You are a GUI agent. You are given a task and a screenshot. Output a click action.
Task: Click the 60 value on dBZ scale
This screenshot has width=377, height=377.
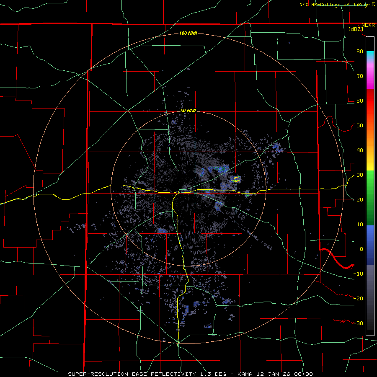tap(360, 101)
